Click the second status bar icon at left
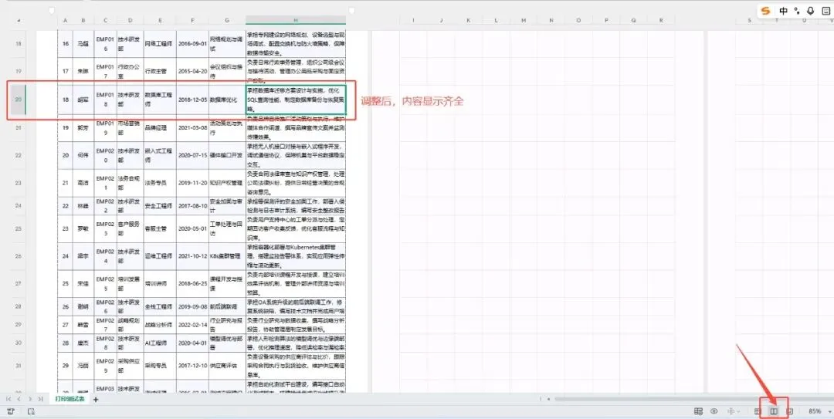 tap(31, 411)
